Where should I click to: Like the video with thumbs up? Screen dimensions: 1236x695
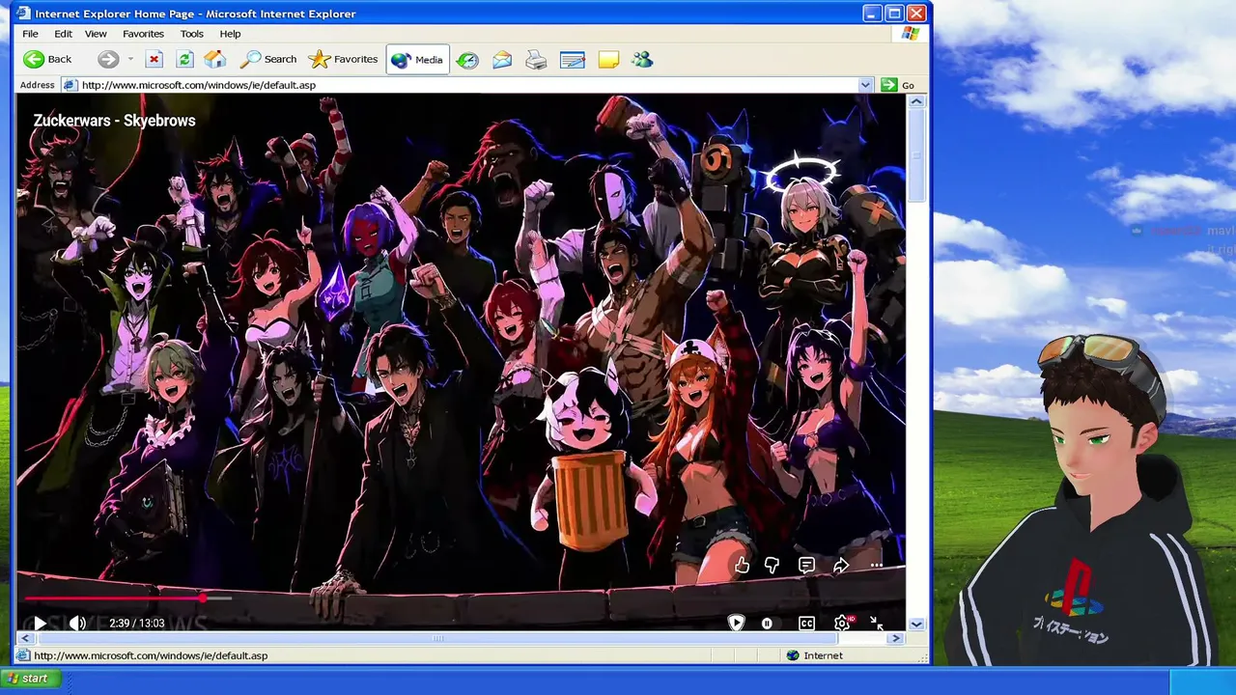click(x=742, y=566)
